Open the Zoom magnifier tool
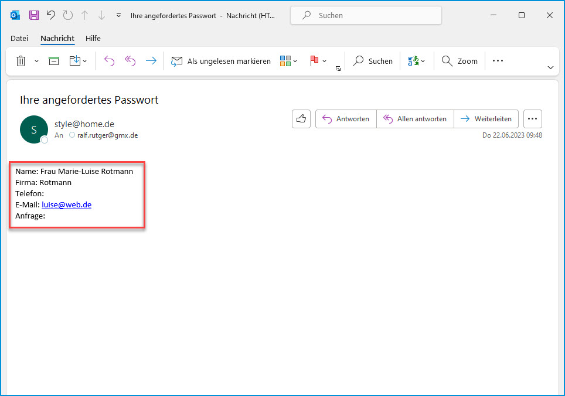This screenshot has height=396, width=565. [x=460, y=61]
